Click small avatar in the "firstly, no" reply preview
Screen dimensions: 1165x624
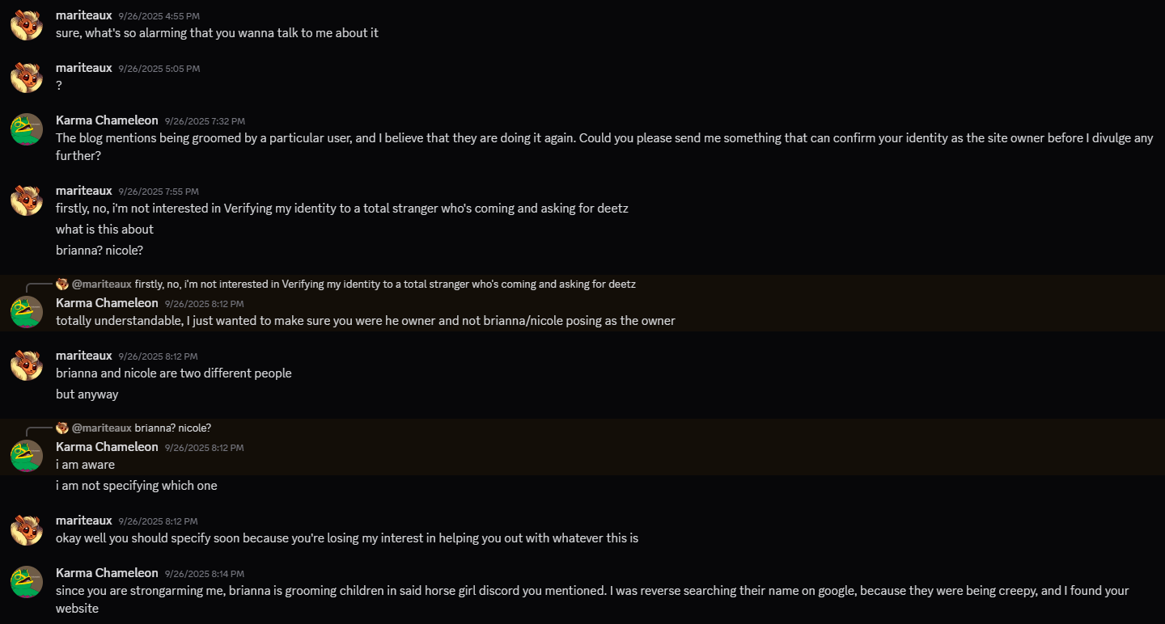[62, 285]
